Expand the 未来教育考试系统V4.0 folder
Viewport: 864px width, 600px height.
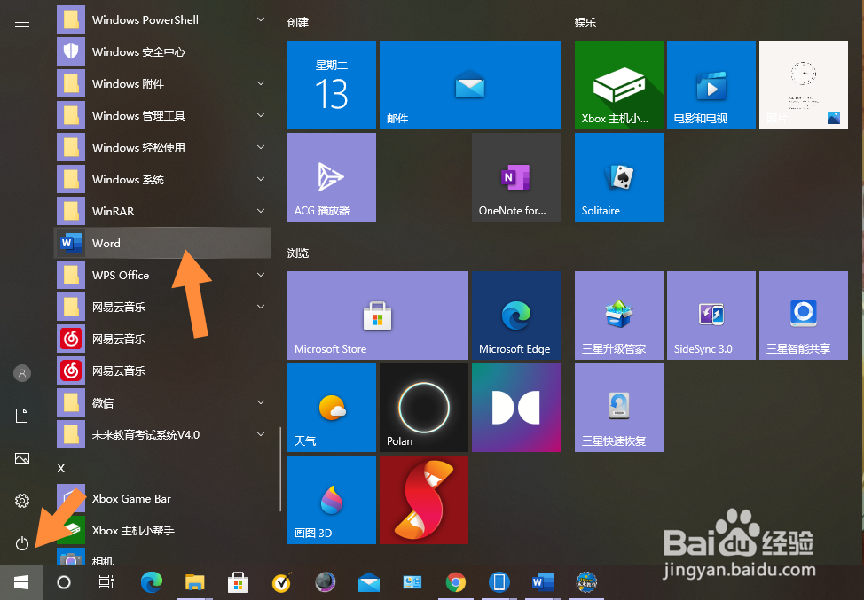(x=162, y=435)
